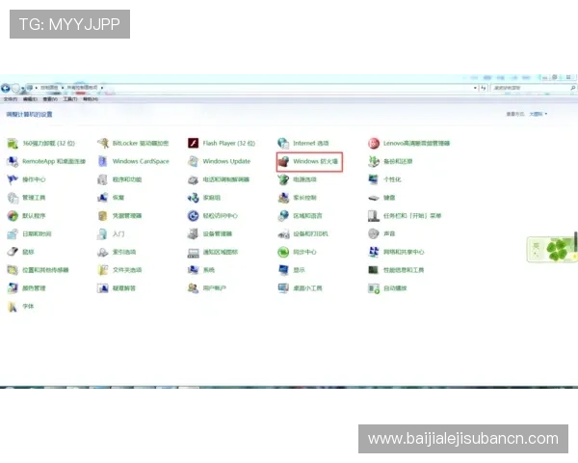578x463 pixels.
Task: Click the 字体 fonts folder icon
Action: point(13,306)
